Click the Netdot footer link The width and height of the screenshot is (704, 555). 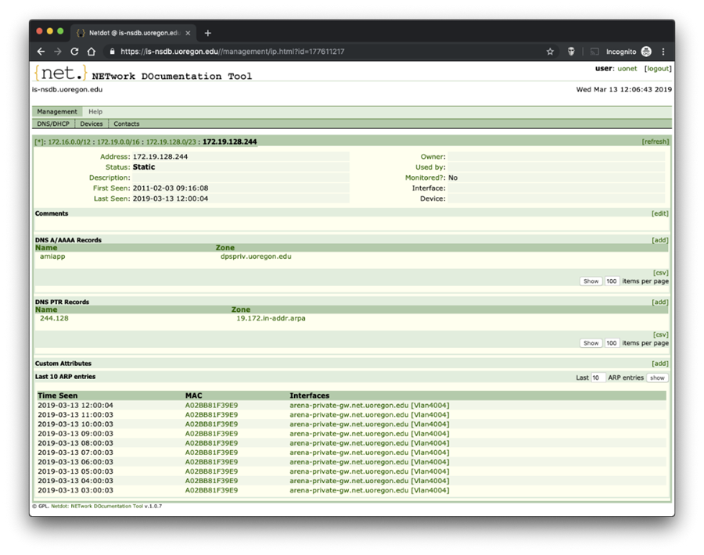[96, 506]
